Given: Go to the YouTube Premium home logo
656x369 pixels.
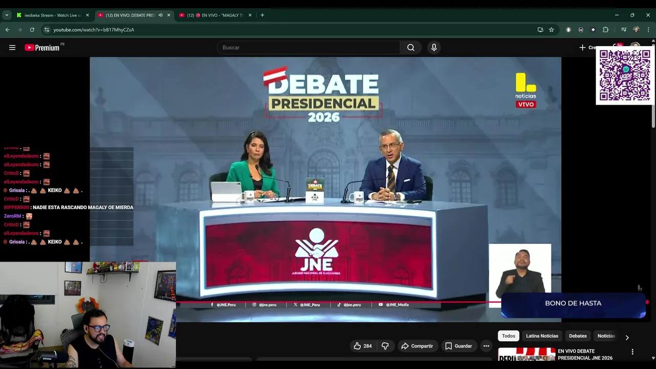Looking at the screenshot, I should 43,48.
